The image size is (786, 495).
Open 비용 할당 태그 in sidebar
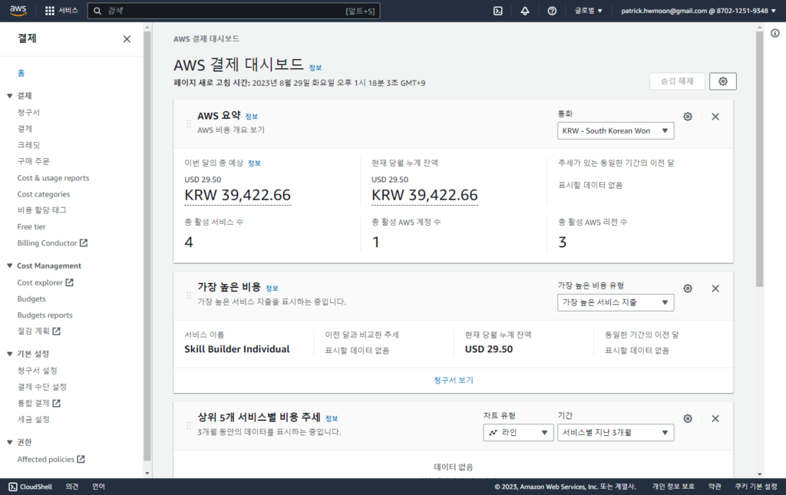tap(42, 210)
